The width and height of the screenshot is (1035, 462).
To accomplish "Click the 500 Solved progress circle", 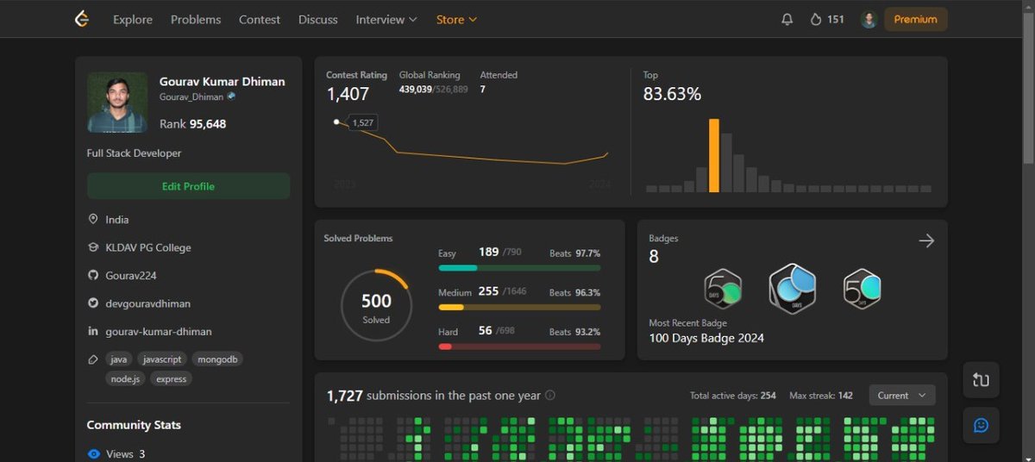I will 376,304.
